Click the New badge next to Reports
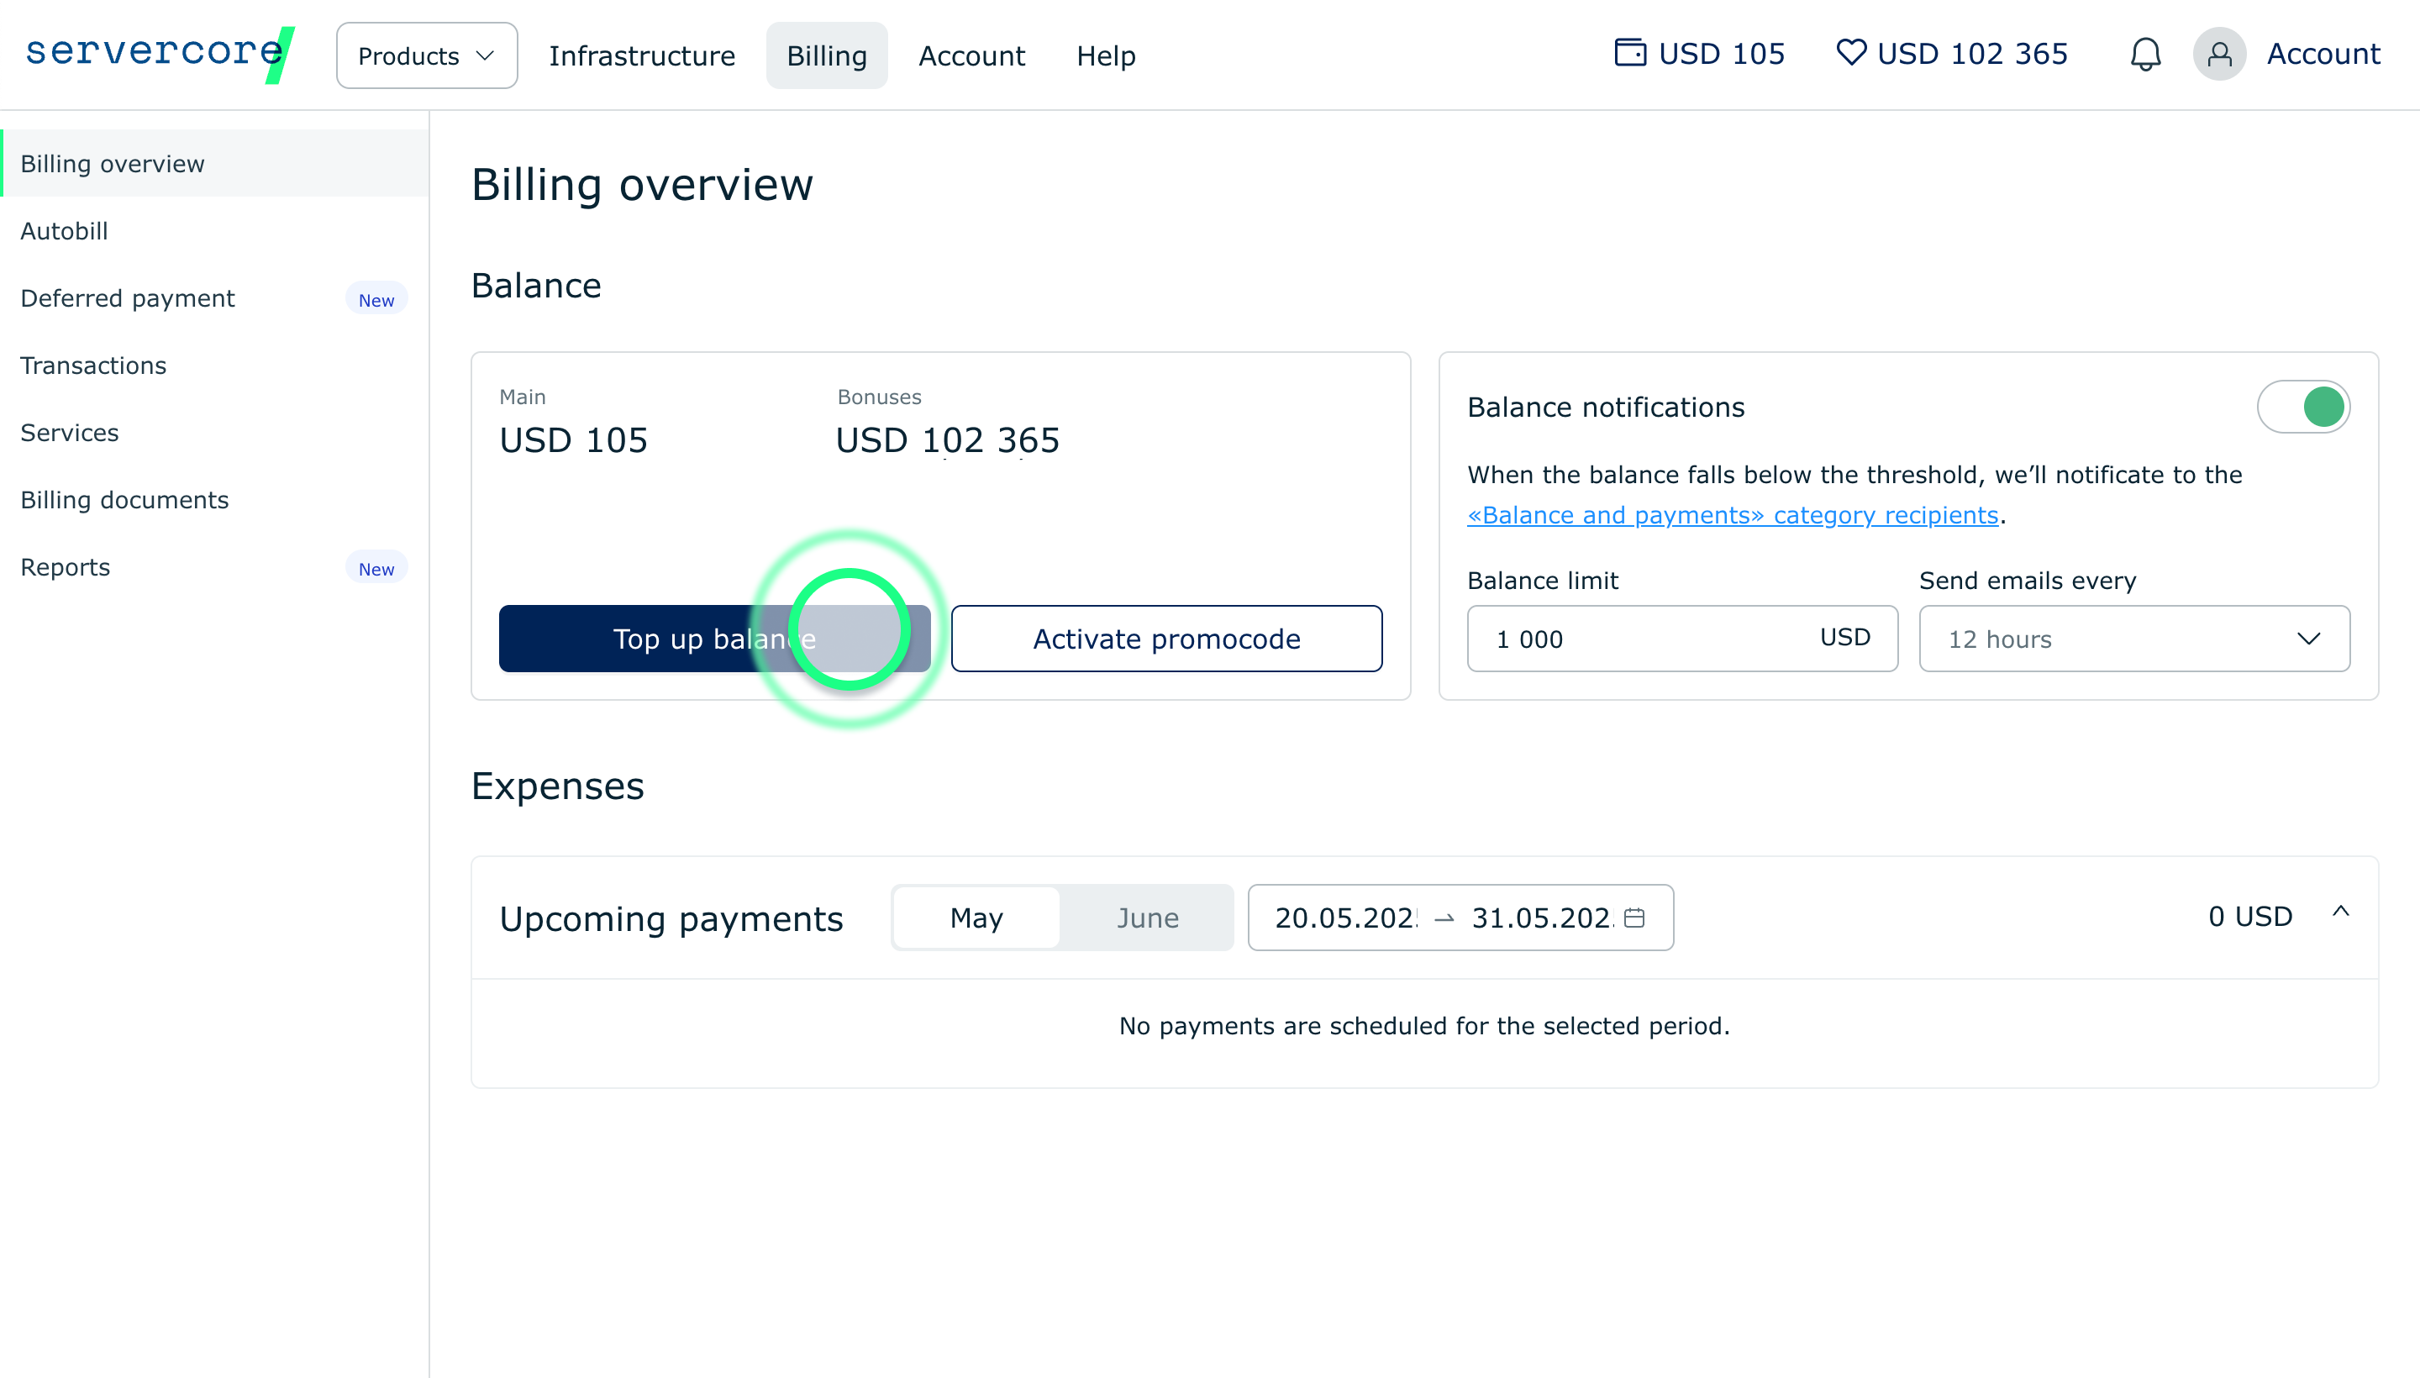Screen dimensions: 2420x1378 [376, 568]
